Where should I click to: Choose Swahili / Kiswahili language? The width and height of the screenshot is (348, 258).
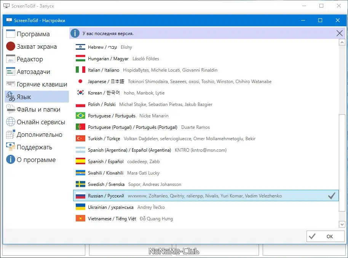[105, 173]
